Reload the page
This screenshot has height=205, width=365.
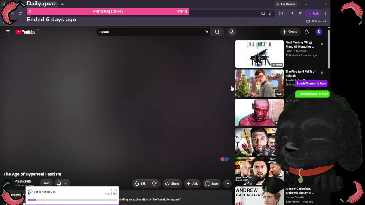tap(20, 13)
